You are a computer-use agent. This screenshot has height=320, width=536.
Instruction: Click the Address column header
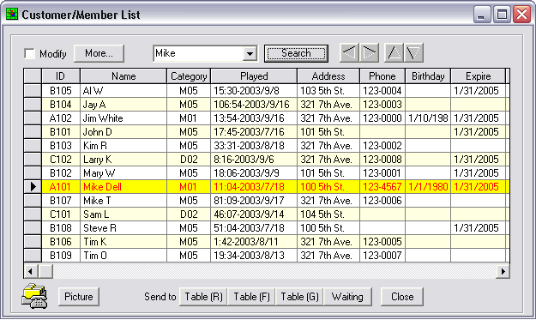[x=328, y=75]
